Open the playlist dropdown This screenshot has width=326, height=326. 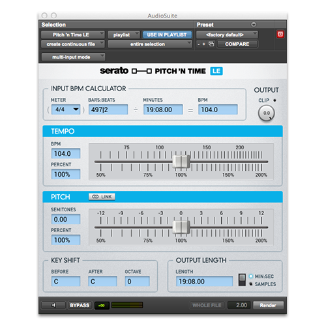(x=123, y=35)
